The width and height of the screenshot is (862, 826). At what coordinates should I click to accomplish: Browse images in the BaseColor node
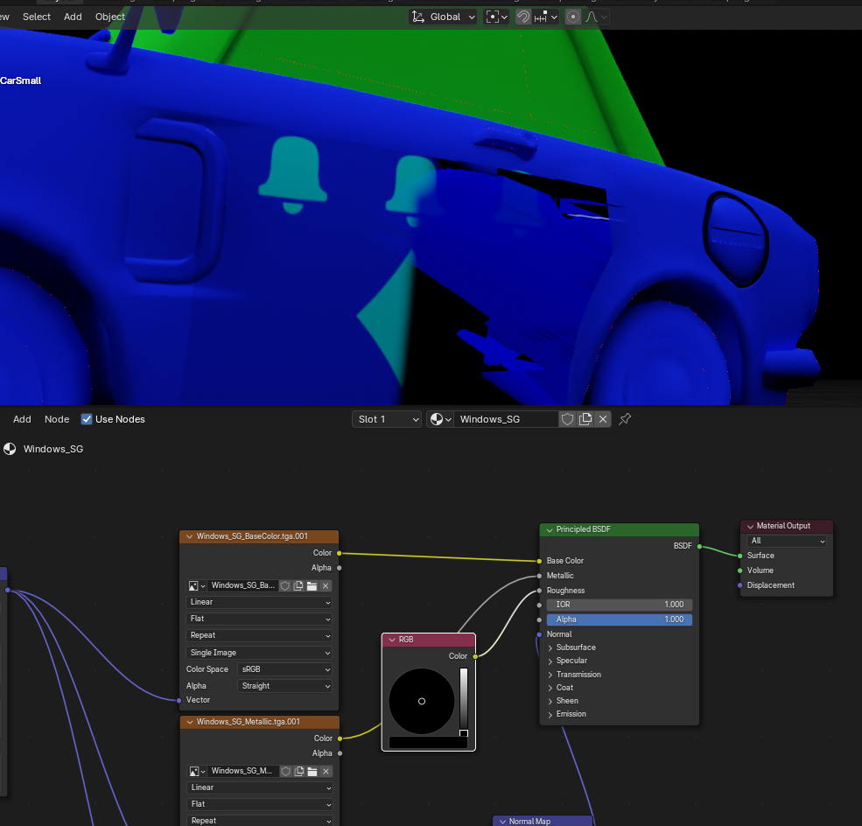point(197,586)
